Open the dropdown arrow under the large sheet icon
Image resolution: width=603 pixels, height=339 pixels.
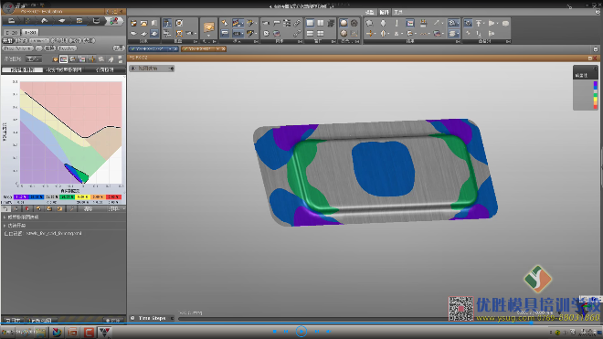(x=209, y=37)
